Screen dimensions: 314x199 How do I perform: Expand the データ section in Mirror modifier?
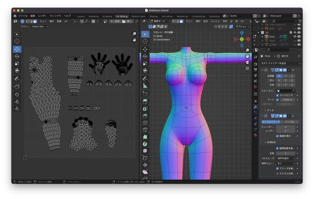coord(269,110)
